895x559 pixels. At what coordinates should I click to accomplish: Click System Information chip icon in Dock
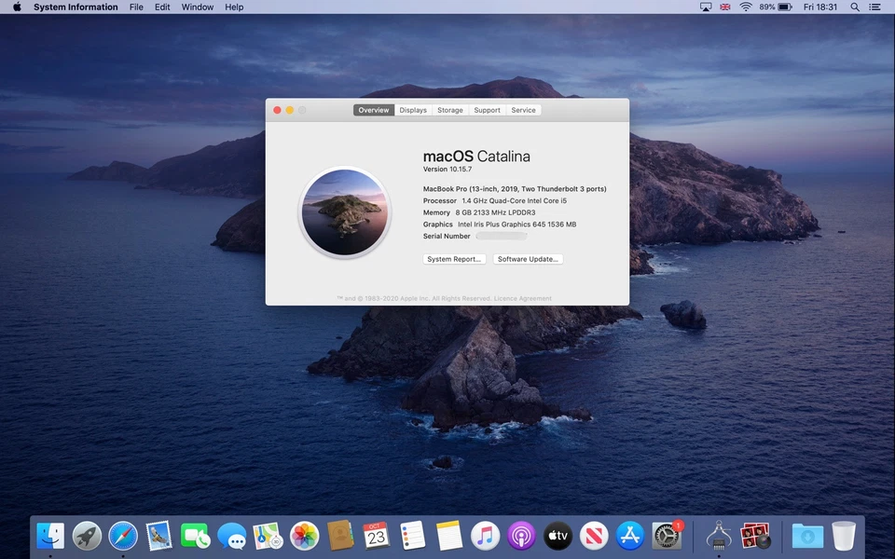[719, 537]
